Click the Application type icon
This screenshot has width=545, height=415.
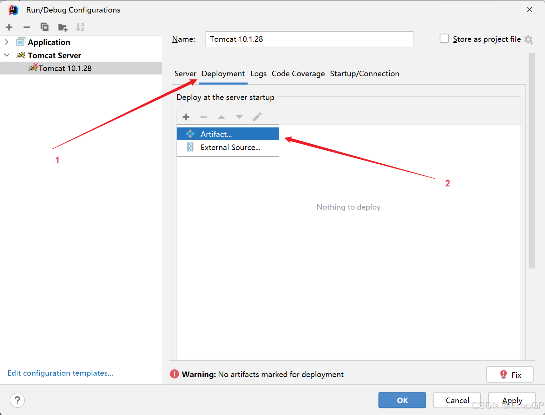[x=21, y=42]
